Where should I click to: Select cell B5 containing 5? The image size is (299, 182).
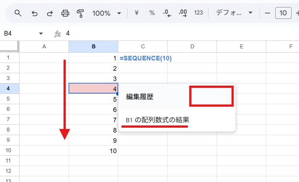tap(93, 99)
